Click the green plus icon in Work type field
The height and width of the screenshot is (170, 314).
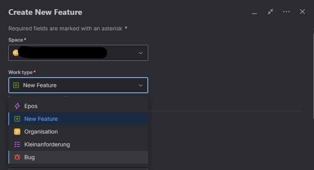pos(16,85)
